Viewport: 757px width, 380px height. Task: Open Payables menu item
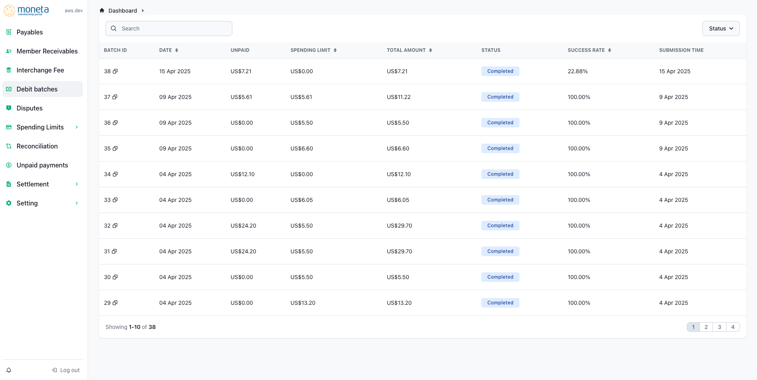coord(42,32)
